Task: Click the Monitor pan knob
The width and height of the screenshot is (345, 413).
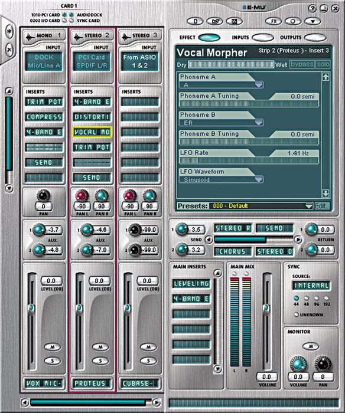Action: coord(323,364)
